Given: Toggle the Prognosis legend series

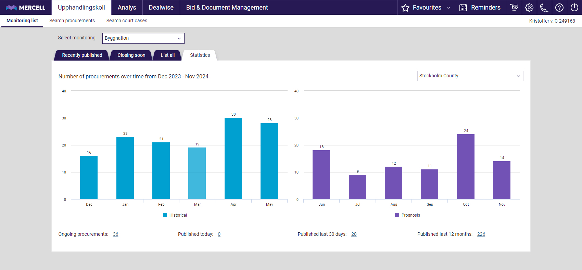Looking at the screenshot, I should tap(407, 215).
